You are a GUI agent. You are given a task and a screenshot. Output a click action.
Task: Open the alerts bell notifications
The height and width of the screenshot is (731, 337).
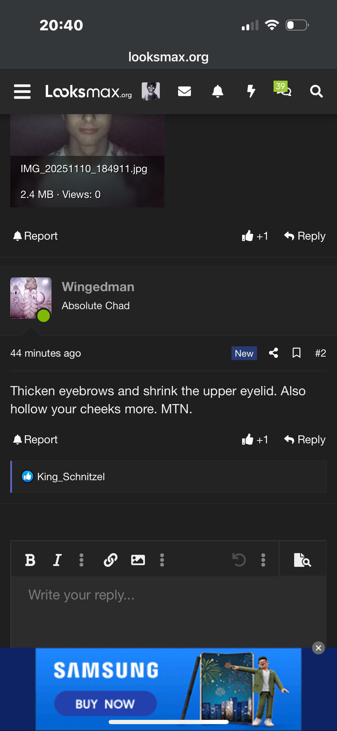tap(218, 92)
